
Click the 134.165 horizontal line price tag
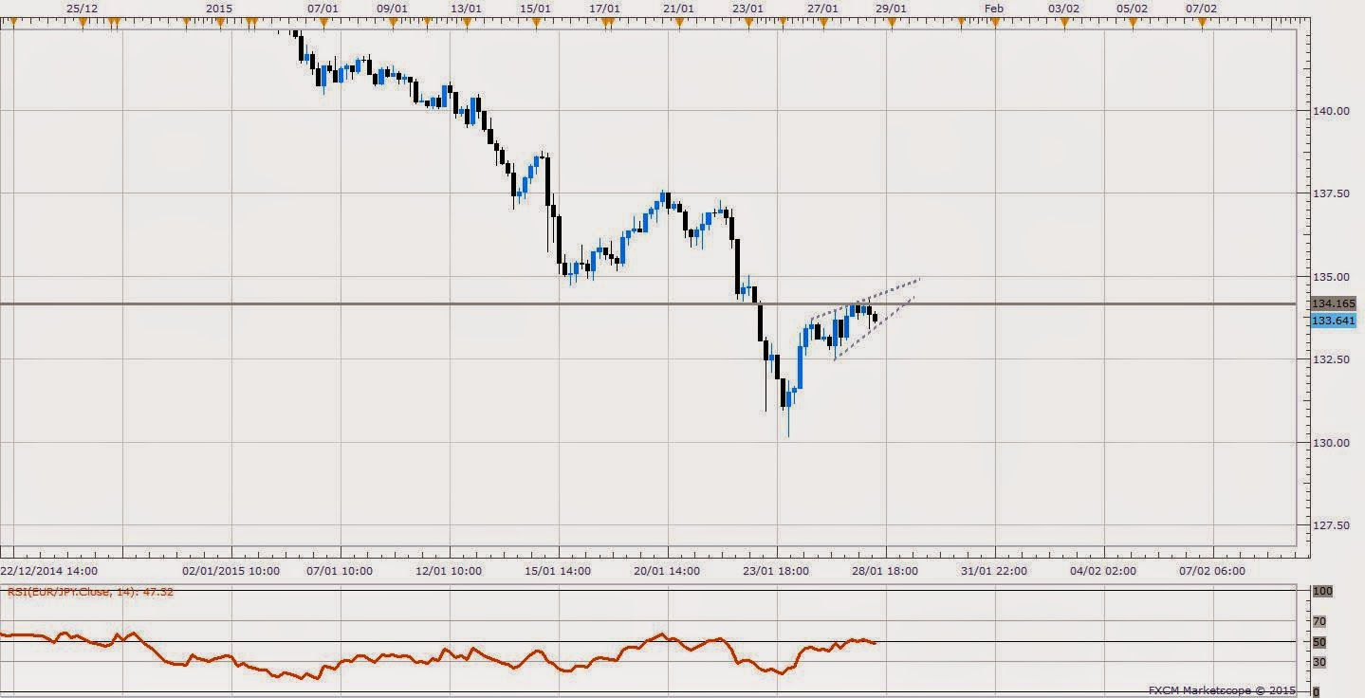[x=1333, y=303]
